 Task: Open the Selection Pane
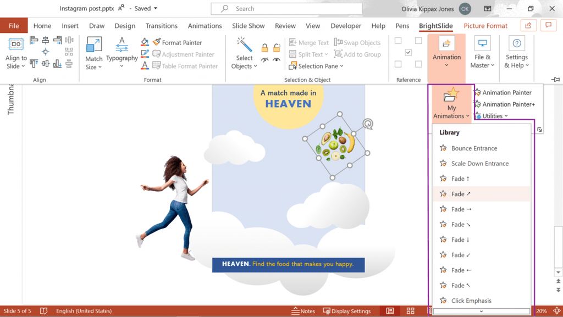coord(316,65)
